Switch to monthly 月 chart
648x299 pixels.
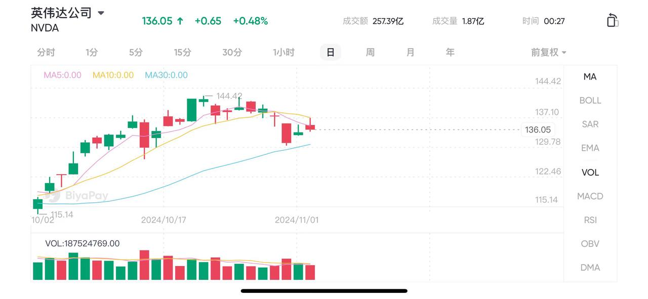point(410,52)
